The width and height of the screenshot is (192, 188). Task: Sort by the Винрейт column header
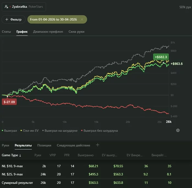pos(159,155)
